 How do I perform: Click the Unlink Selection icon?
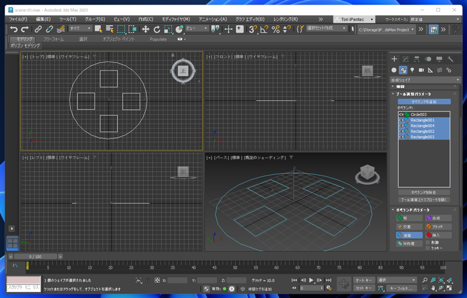[49, 29]
